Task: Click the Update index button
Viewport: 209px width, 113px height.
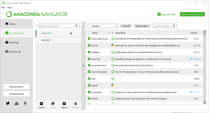Action: pos(142,26)
